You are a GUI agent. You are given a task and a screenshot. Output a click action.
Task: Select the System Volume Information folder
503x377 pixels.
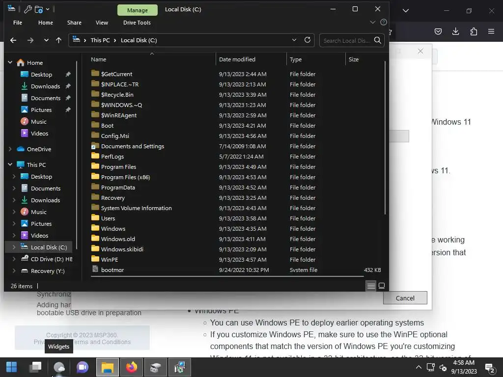(137, 208)
